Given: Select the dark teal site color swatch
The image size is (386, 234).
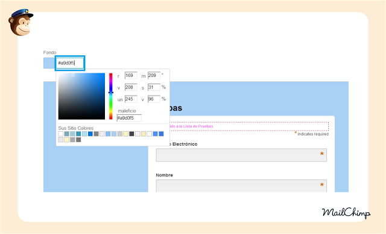Looking at the screenshot, I should click(x=78, y=134).
